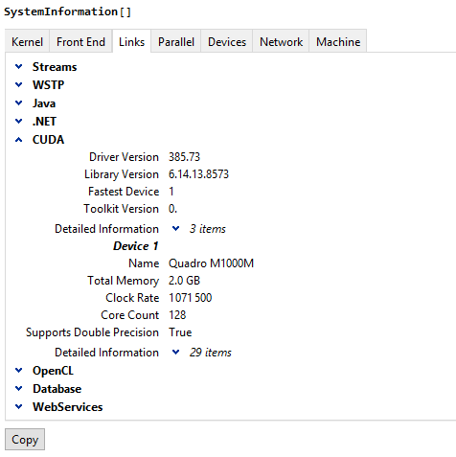Image resolution: width=456 pixels, height=457 pixels.
Task: Click the Copy button
Action: (x=25, y=440)
